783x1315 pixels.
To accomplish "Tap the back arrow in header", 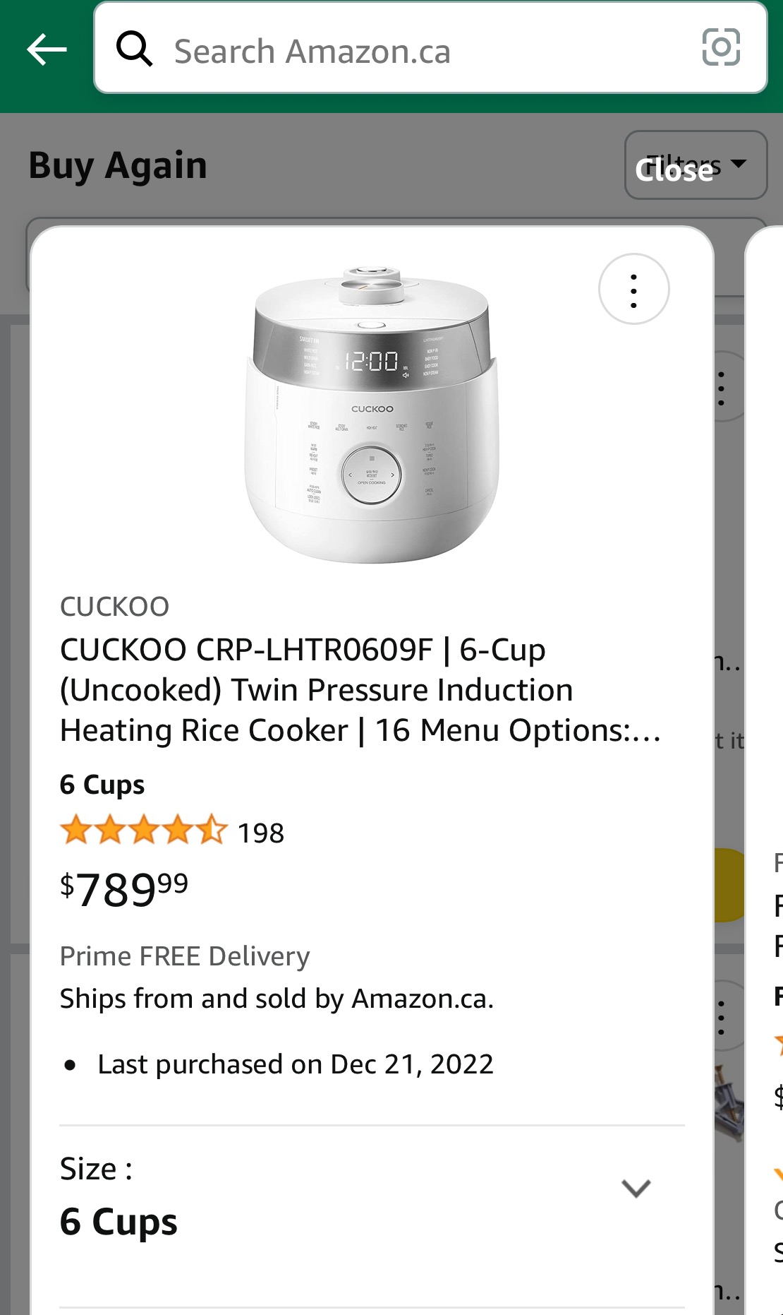I will point(47,49).
